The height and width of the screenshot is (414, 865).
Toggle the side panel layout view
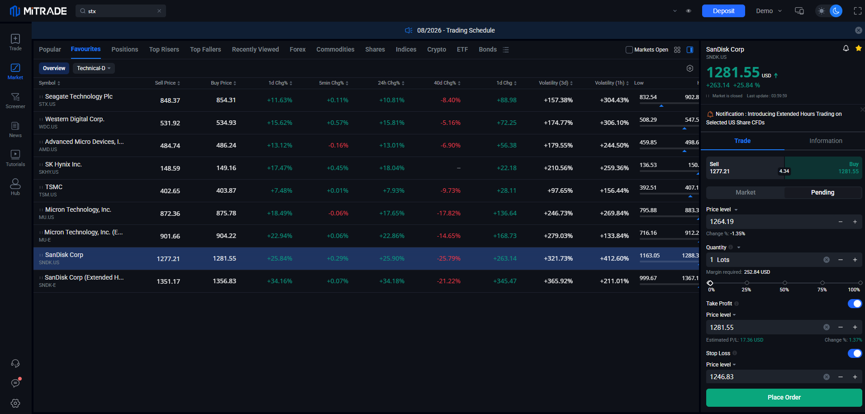click(x=690, y=50)
